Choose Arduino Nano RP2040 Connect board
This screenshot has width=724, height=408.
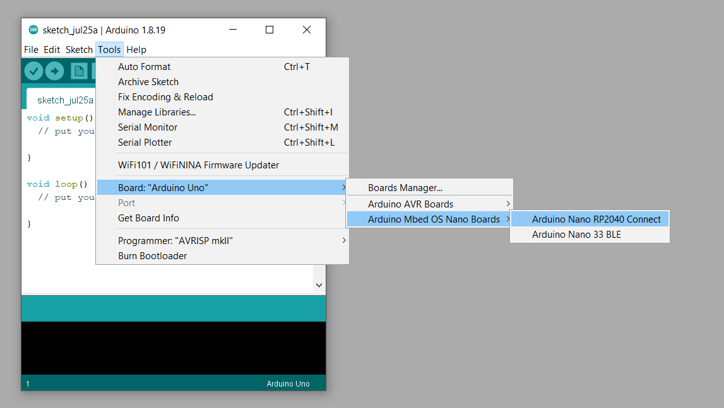point(596,219)
